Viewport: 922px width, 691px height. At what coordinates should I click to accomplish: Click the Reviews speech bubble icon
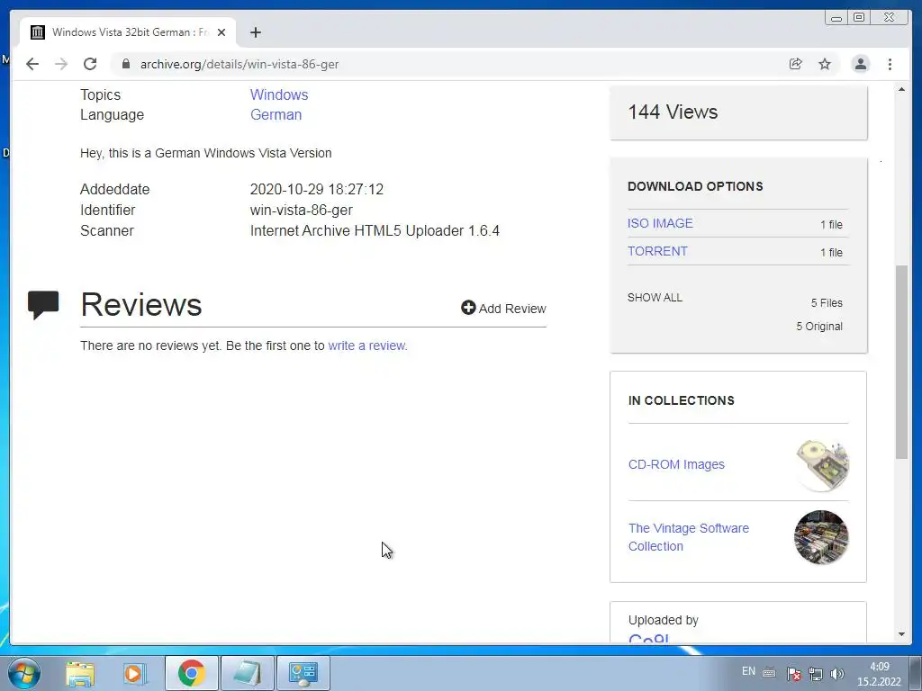[x=43, y=305]
